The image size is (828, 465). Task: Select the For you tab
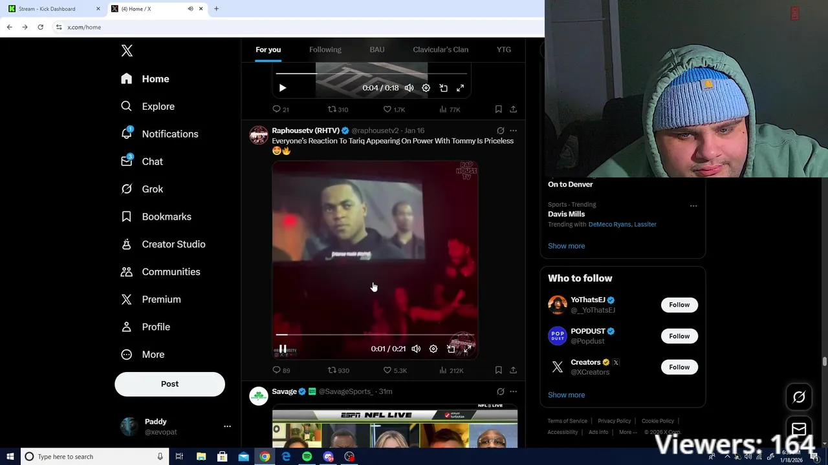[x=268, y=50]
